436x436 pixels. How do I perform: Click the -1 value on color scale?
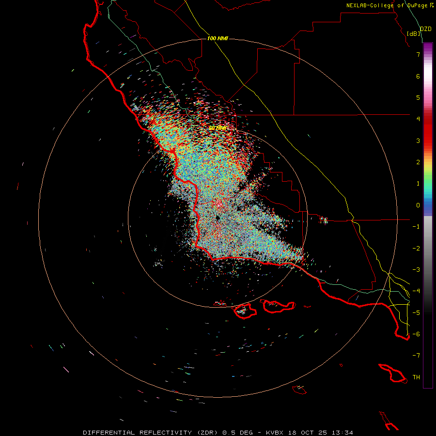pyautogui.click(x=416, y=227)
